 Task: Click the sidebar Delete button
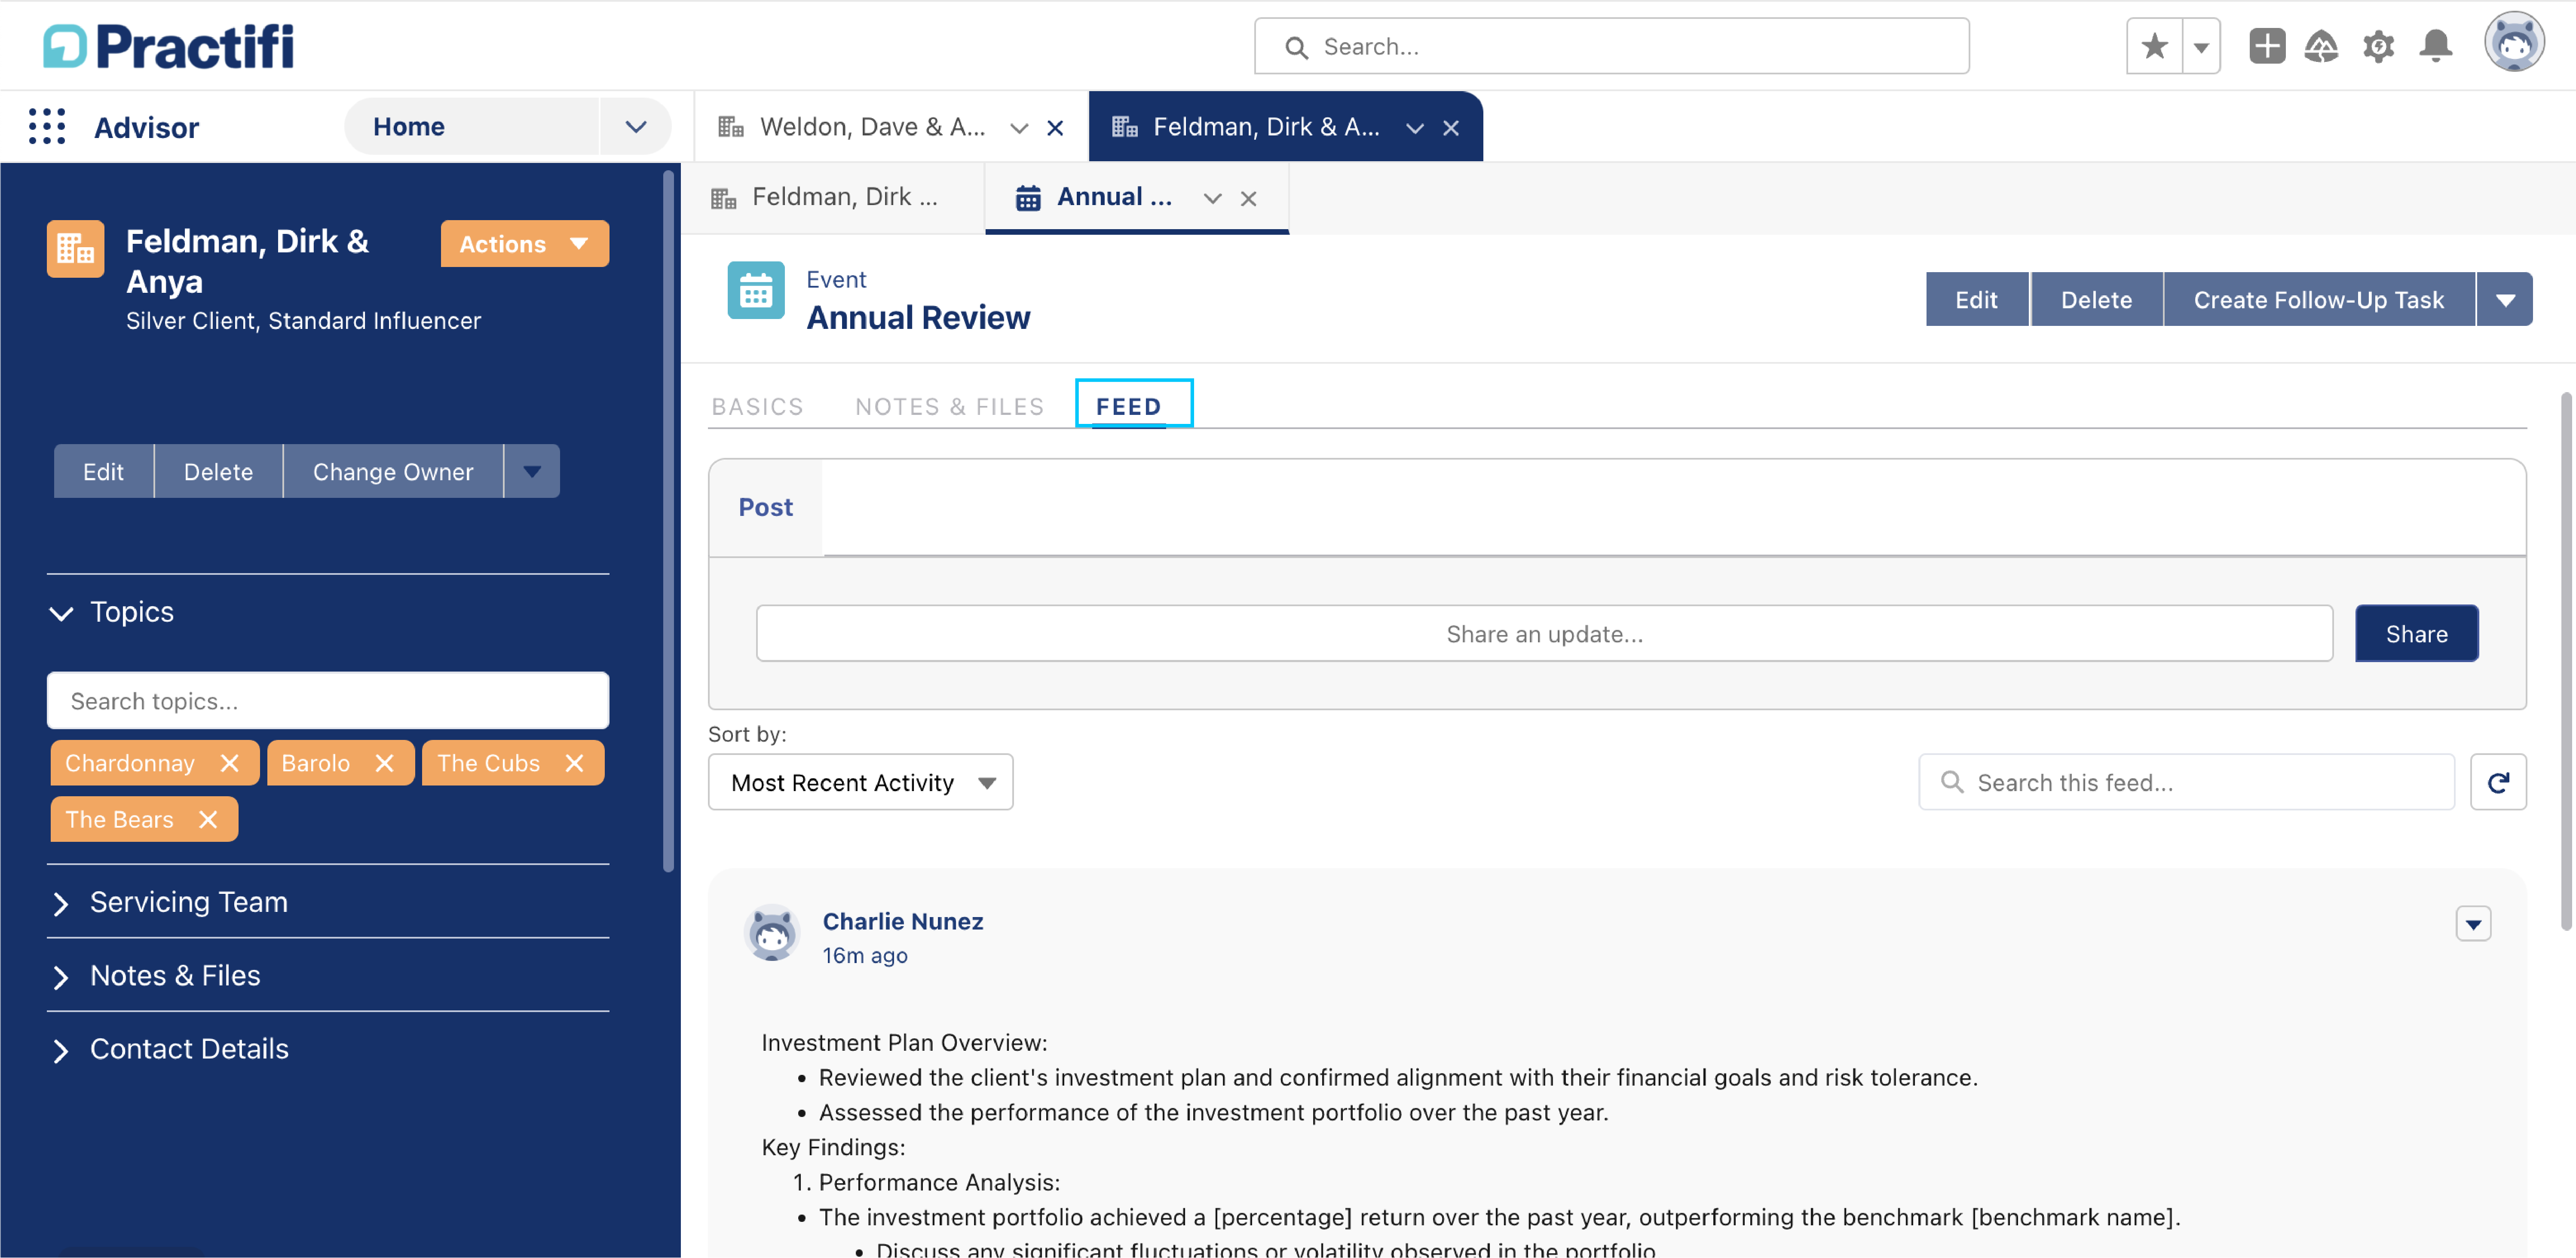coord(218,471)
